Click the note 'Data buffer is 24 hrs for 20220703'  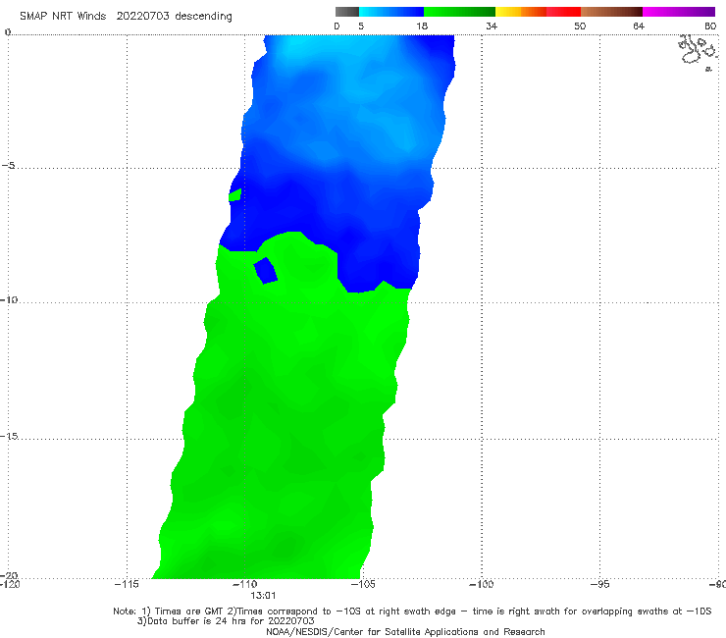click(231, 621)
